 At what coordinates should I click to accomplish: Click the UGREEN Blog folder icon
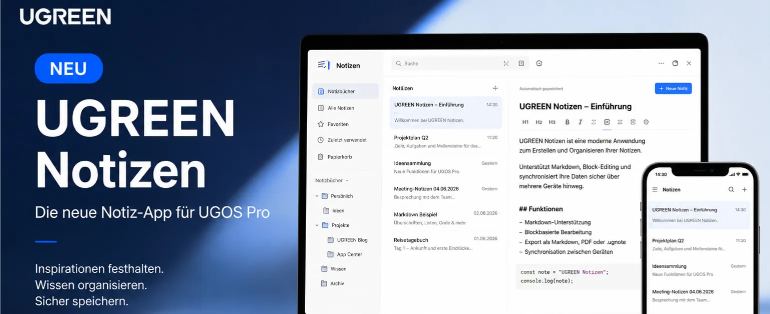coord(331,240)
